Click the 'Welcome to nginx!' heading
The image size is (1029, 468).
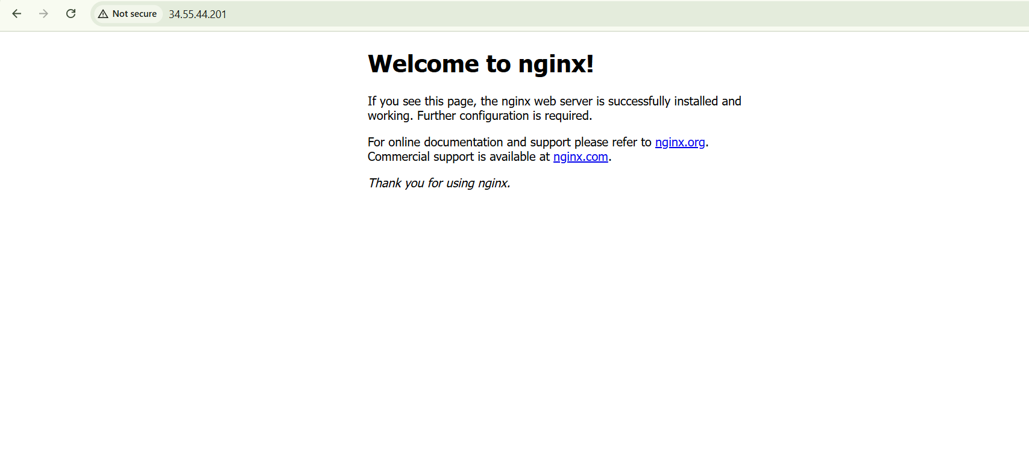click(x=480, y=64)
